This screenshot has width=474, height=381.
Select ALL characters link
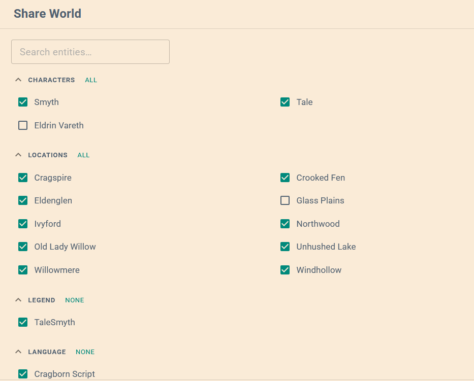(x=91, y=80)
